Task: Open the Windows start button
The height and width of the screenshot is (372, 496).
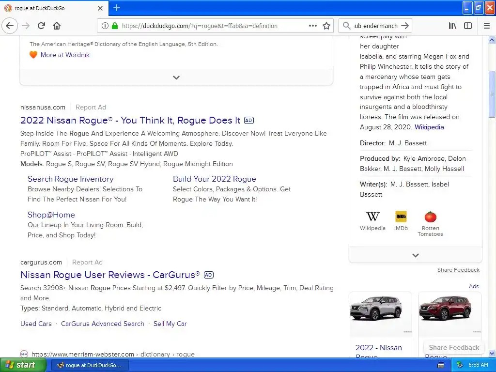Action: pos(23,365)
